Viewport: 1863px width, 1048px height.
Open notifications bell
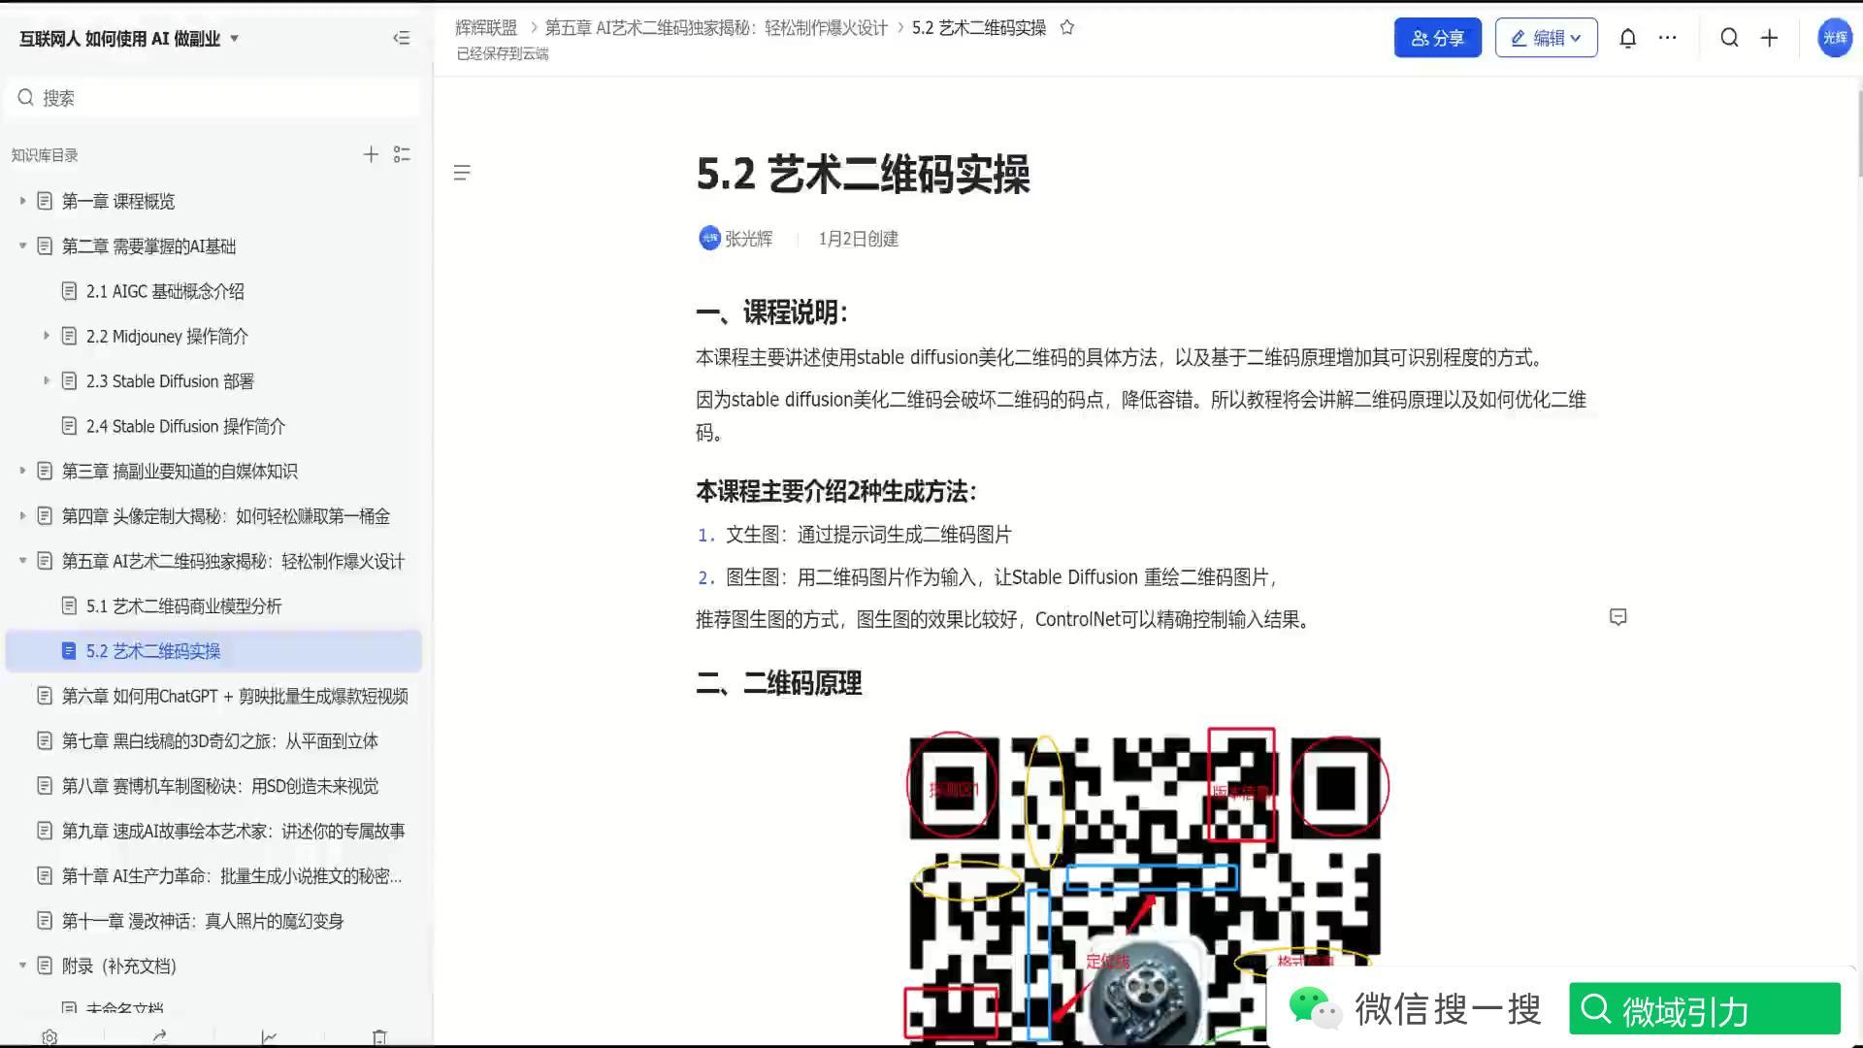1627,38
